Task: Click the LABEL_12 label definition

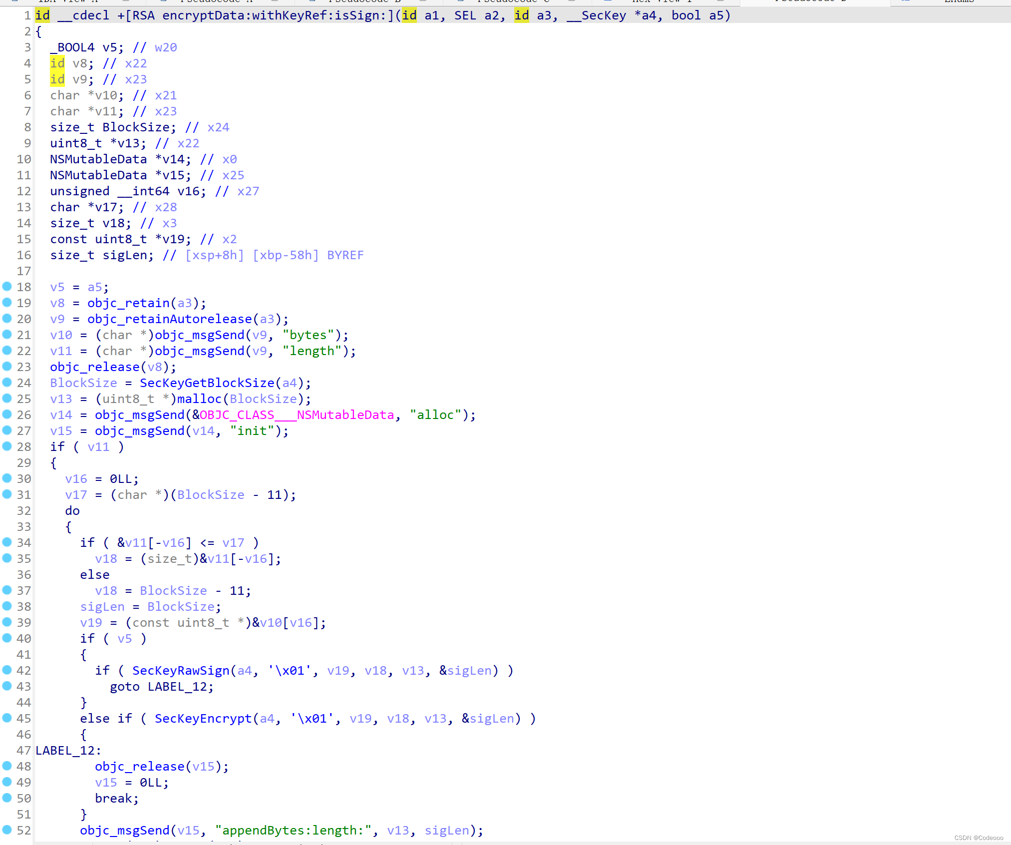Action: [x=65, y=751]
